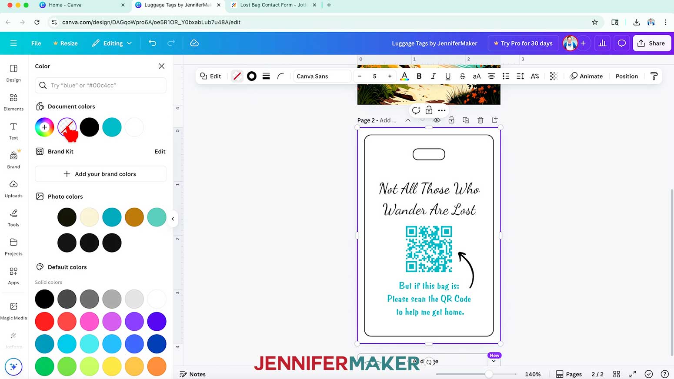Screen dimensions: 674x379
Task: Open the Elements sidebar panel
Action: click(x=13, y=102)
